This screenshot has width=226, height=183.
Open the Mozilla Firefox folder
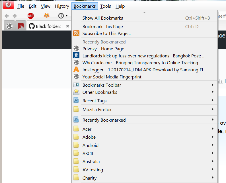click(x=145, y=110)
